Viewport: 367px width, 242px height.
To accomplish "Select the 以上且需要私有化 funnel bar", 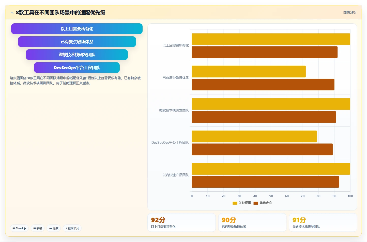I will (x=77, y=29).
